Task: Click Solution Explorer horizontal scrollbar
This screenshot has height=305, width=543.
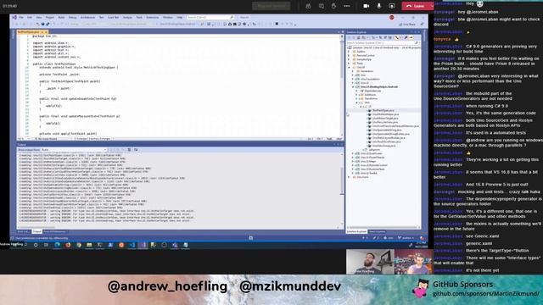Action: pos(383,228)
